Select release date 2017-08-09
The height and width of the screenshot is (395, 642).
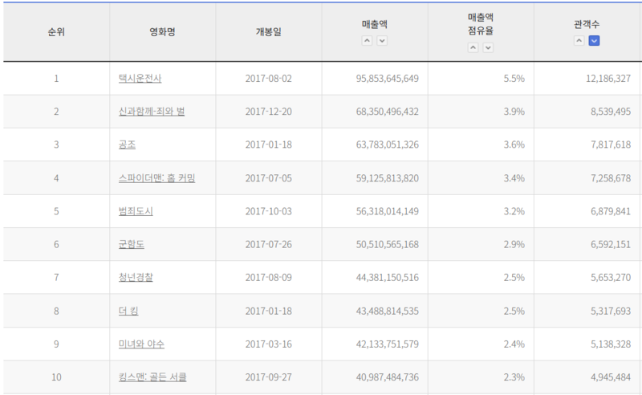pos(269,278)
